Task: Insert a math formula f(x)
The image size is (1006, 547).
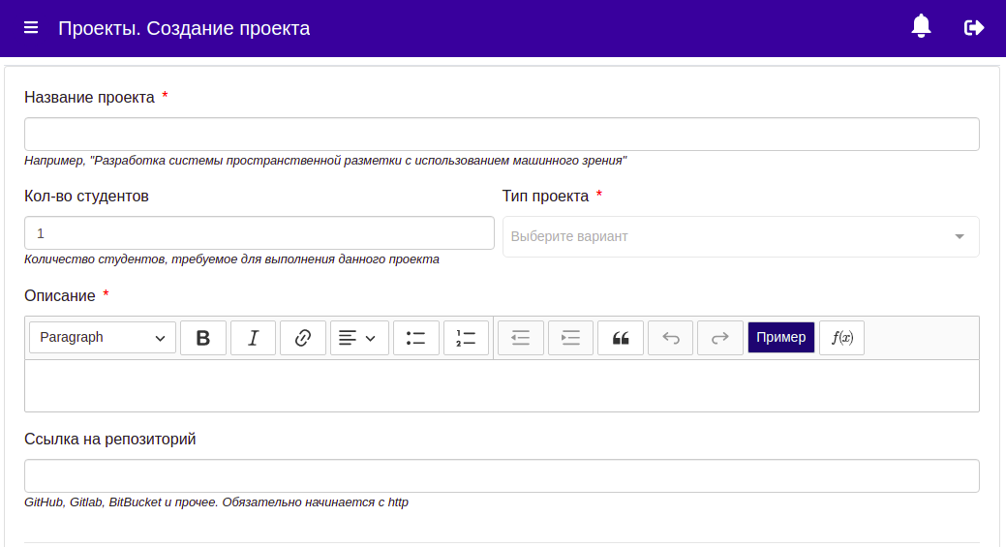Action: tap(841, 338)
